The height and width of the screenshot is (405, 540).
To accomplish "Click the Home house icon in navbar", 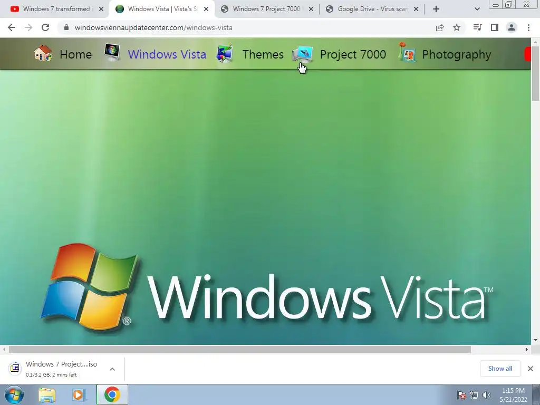I will (43, 53).
